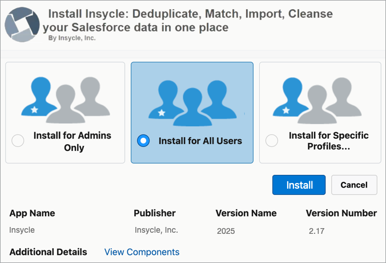Select the Install for All Users radio button
This screenshot has width=386, height=263.
(143, 141)
